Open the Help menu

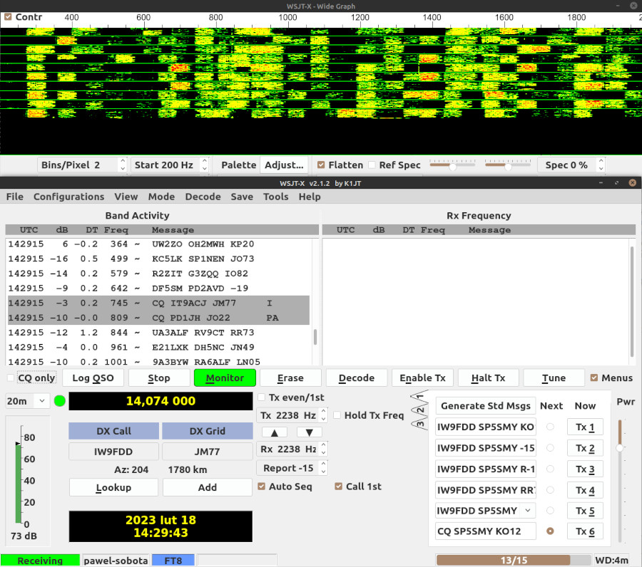(309, 197)
